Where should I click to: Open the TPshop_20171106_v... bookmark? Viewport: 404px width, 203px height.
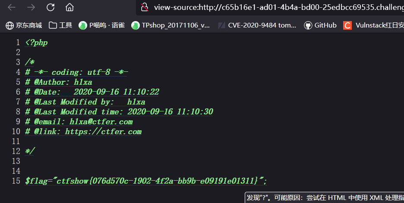[170, 25]
